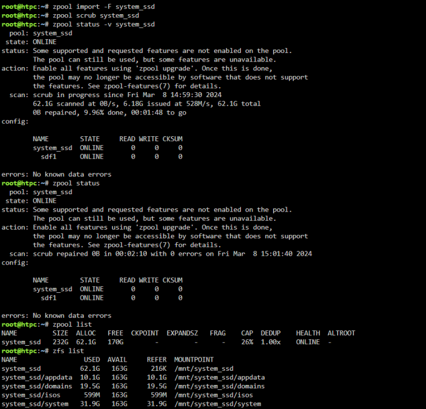Screen dimensions: 426x409
Task: Click the 'zpool list' command line
Action: pos(47,324)
